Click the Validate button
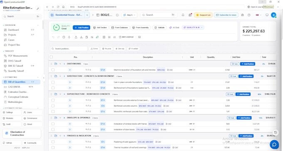 (159, 27)
